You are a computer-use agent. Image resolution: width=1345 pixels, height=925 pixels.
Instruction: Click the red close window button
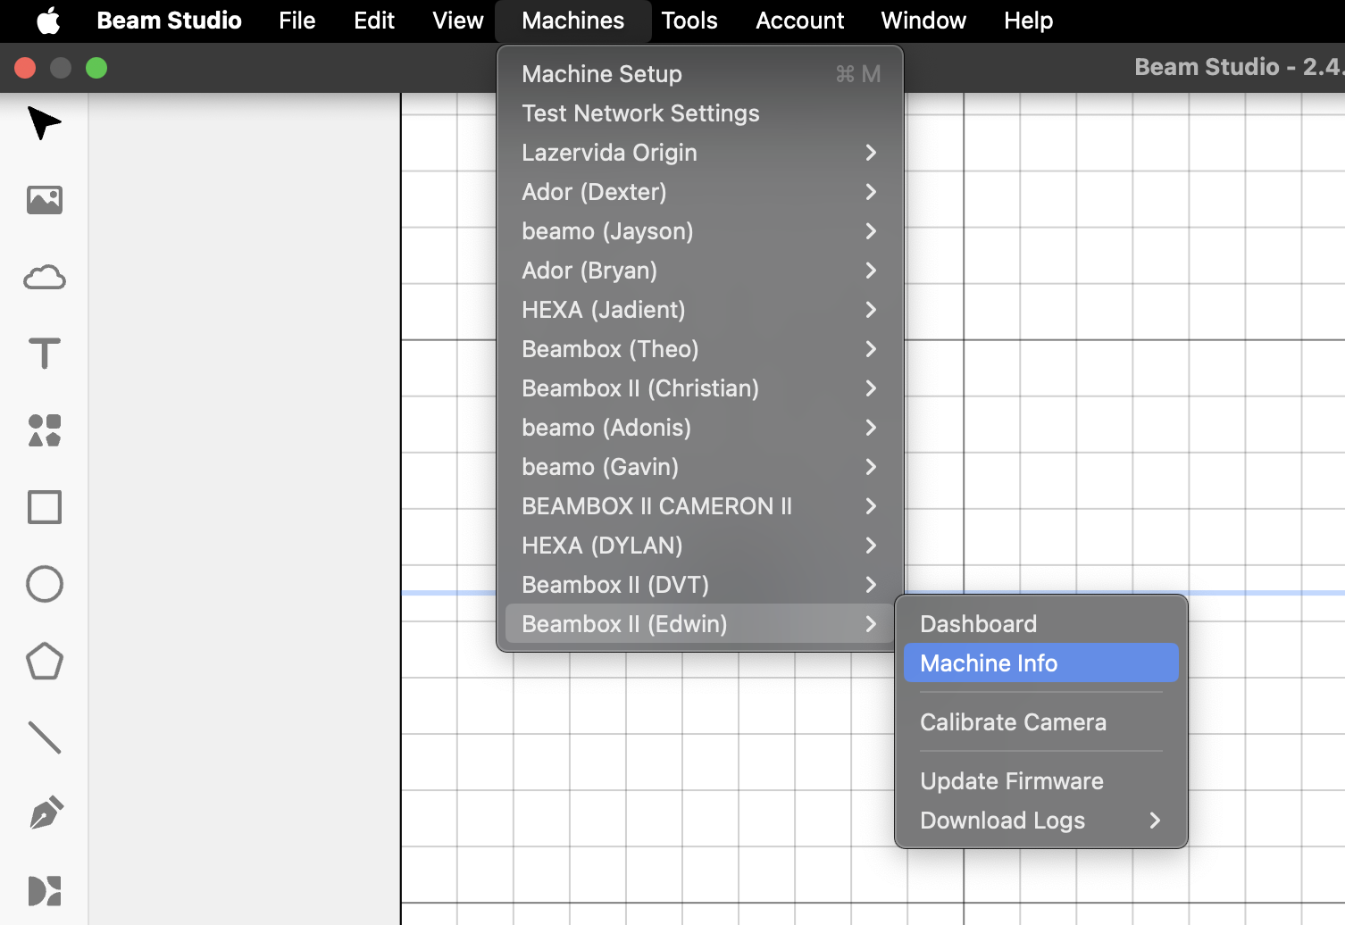pyautogui.click(x=25, y=68)
